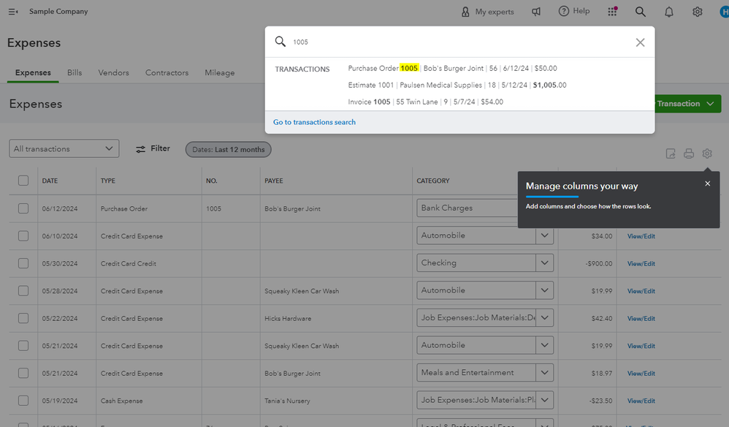Click Go to transactions search link

click(314, 122)
